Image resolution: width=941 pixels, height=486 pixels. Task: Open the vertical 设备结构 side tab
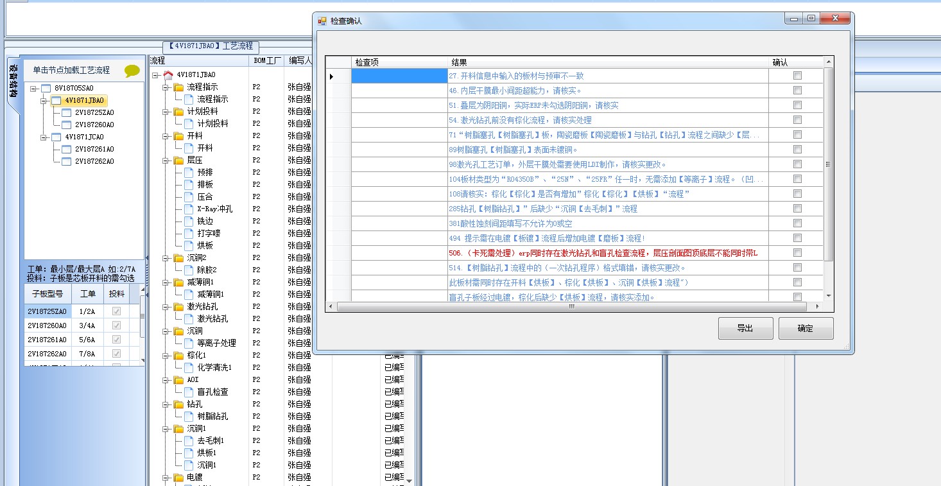[12, 80]
